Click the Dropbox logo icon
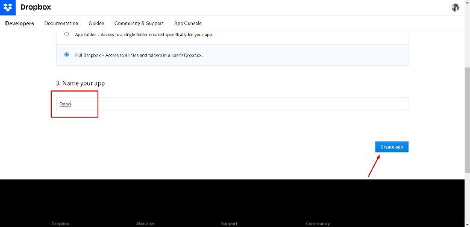The height and width of the screenshot is (227, 470). tap(8, 7)
